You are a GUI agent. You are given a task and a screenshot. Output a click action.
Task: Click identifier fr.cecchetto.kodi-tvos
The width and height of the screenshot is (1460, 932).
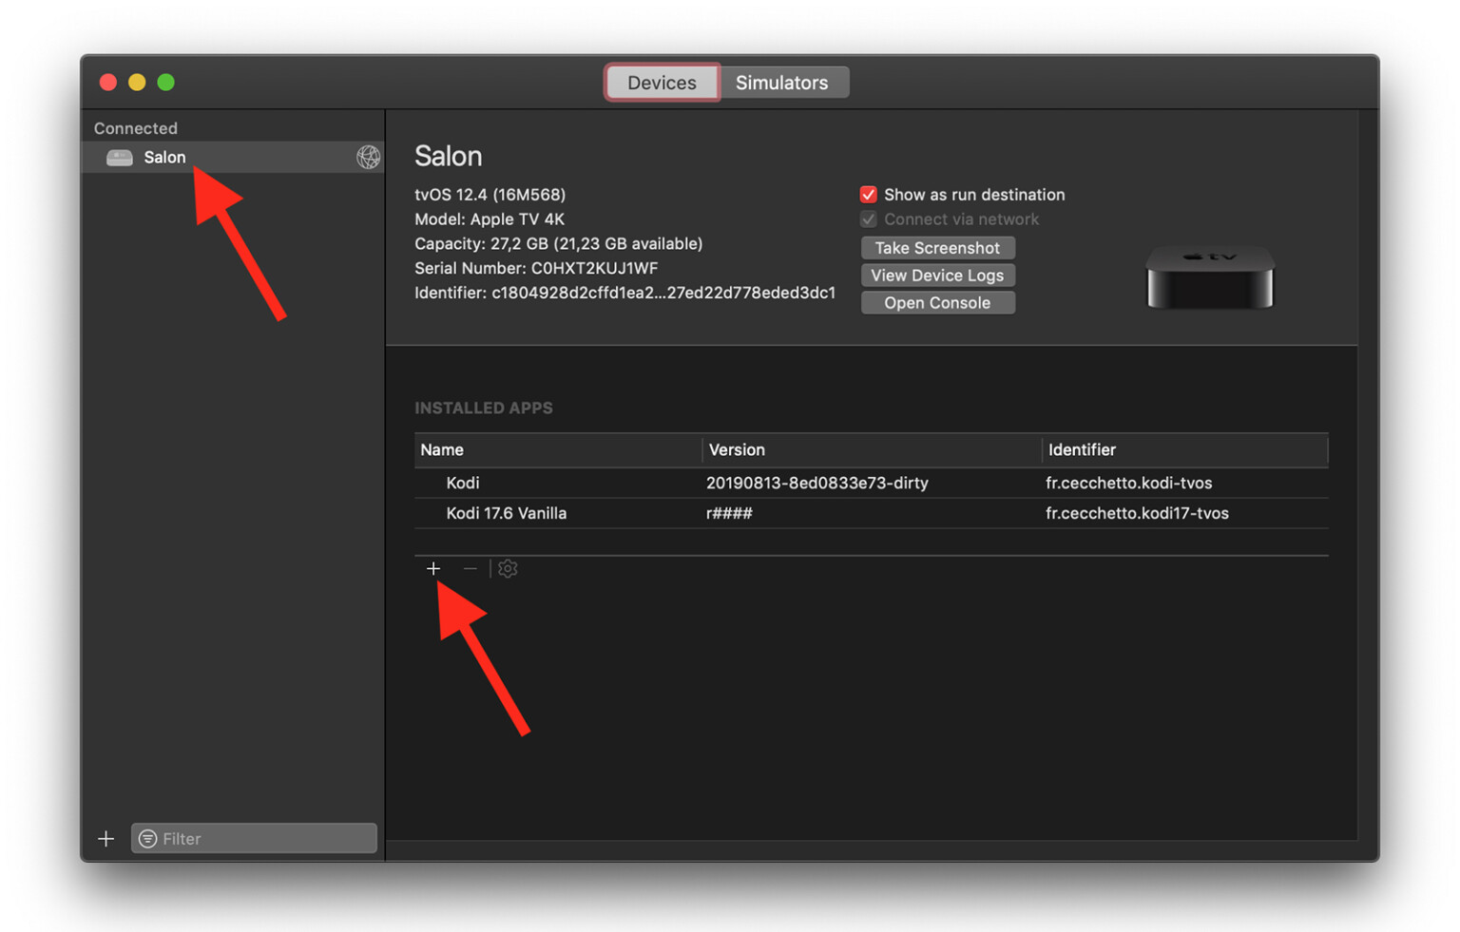[x=1128, y=484]
